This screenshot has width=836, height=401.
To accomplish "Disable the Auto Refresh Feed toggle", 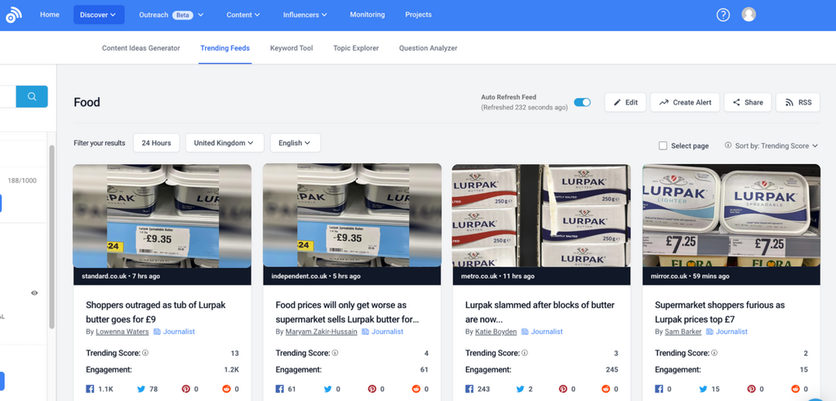I will (582, 102).
